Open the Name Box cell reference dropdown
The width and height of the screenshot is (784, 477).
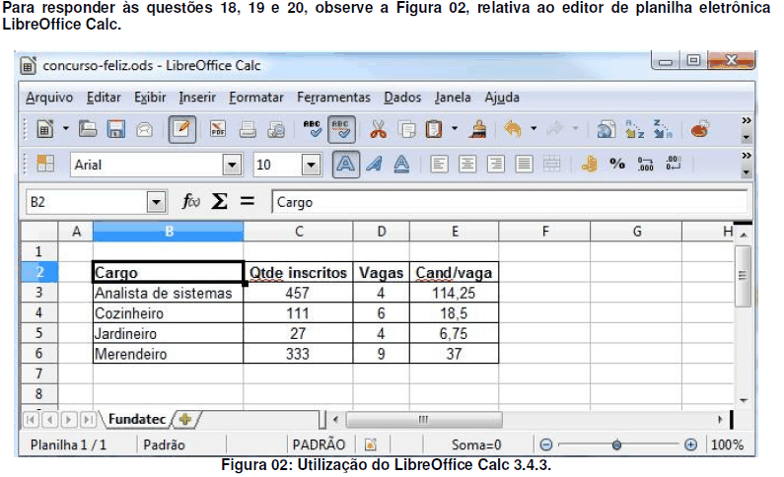click(155, 202)
